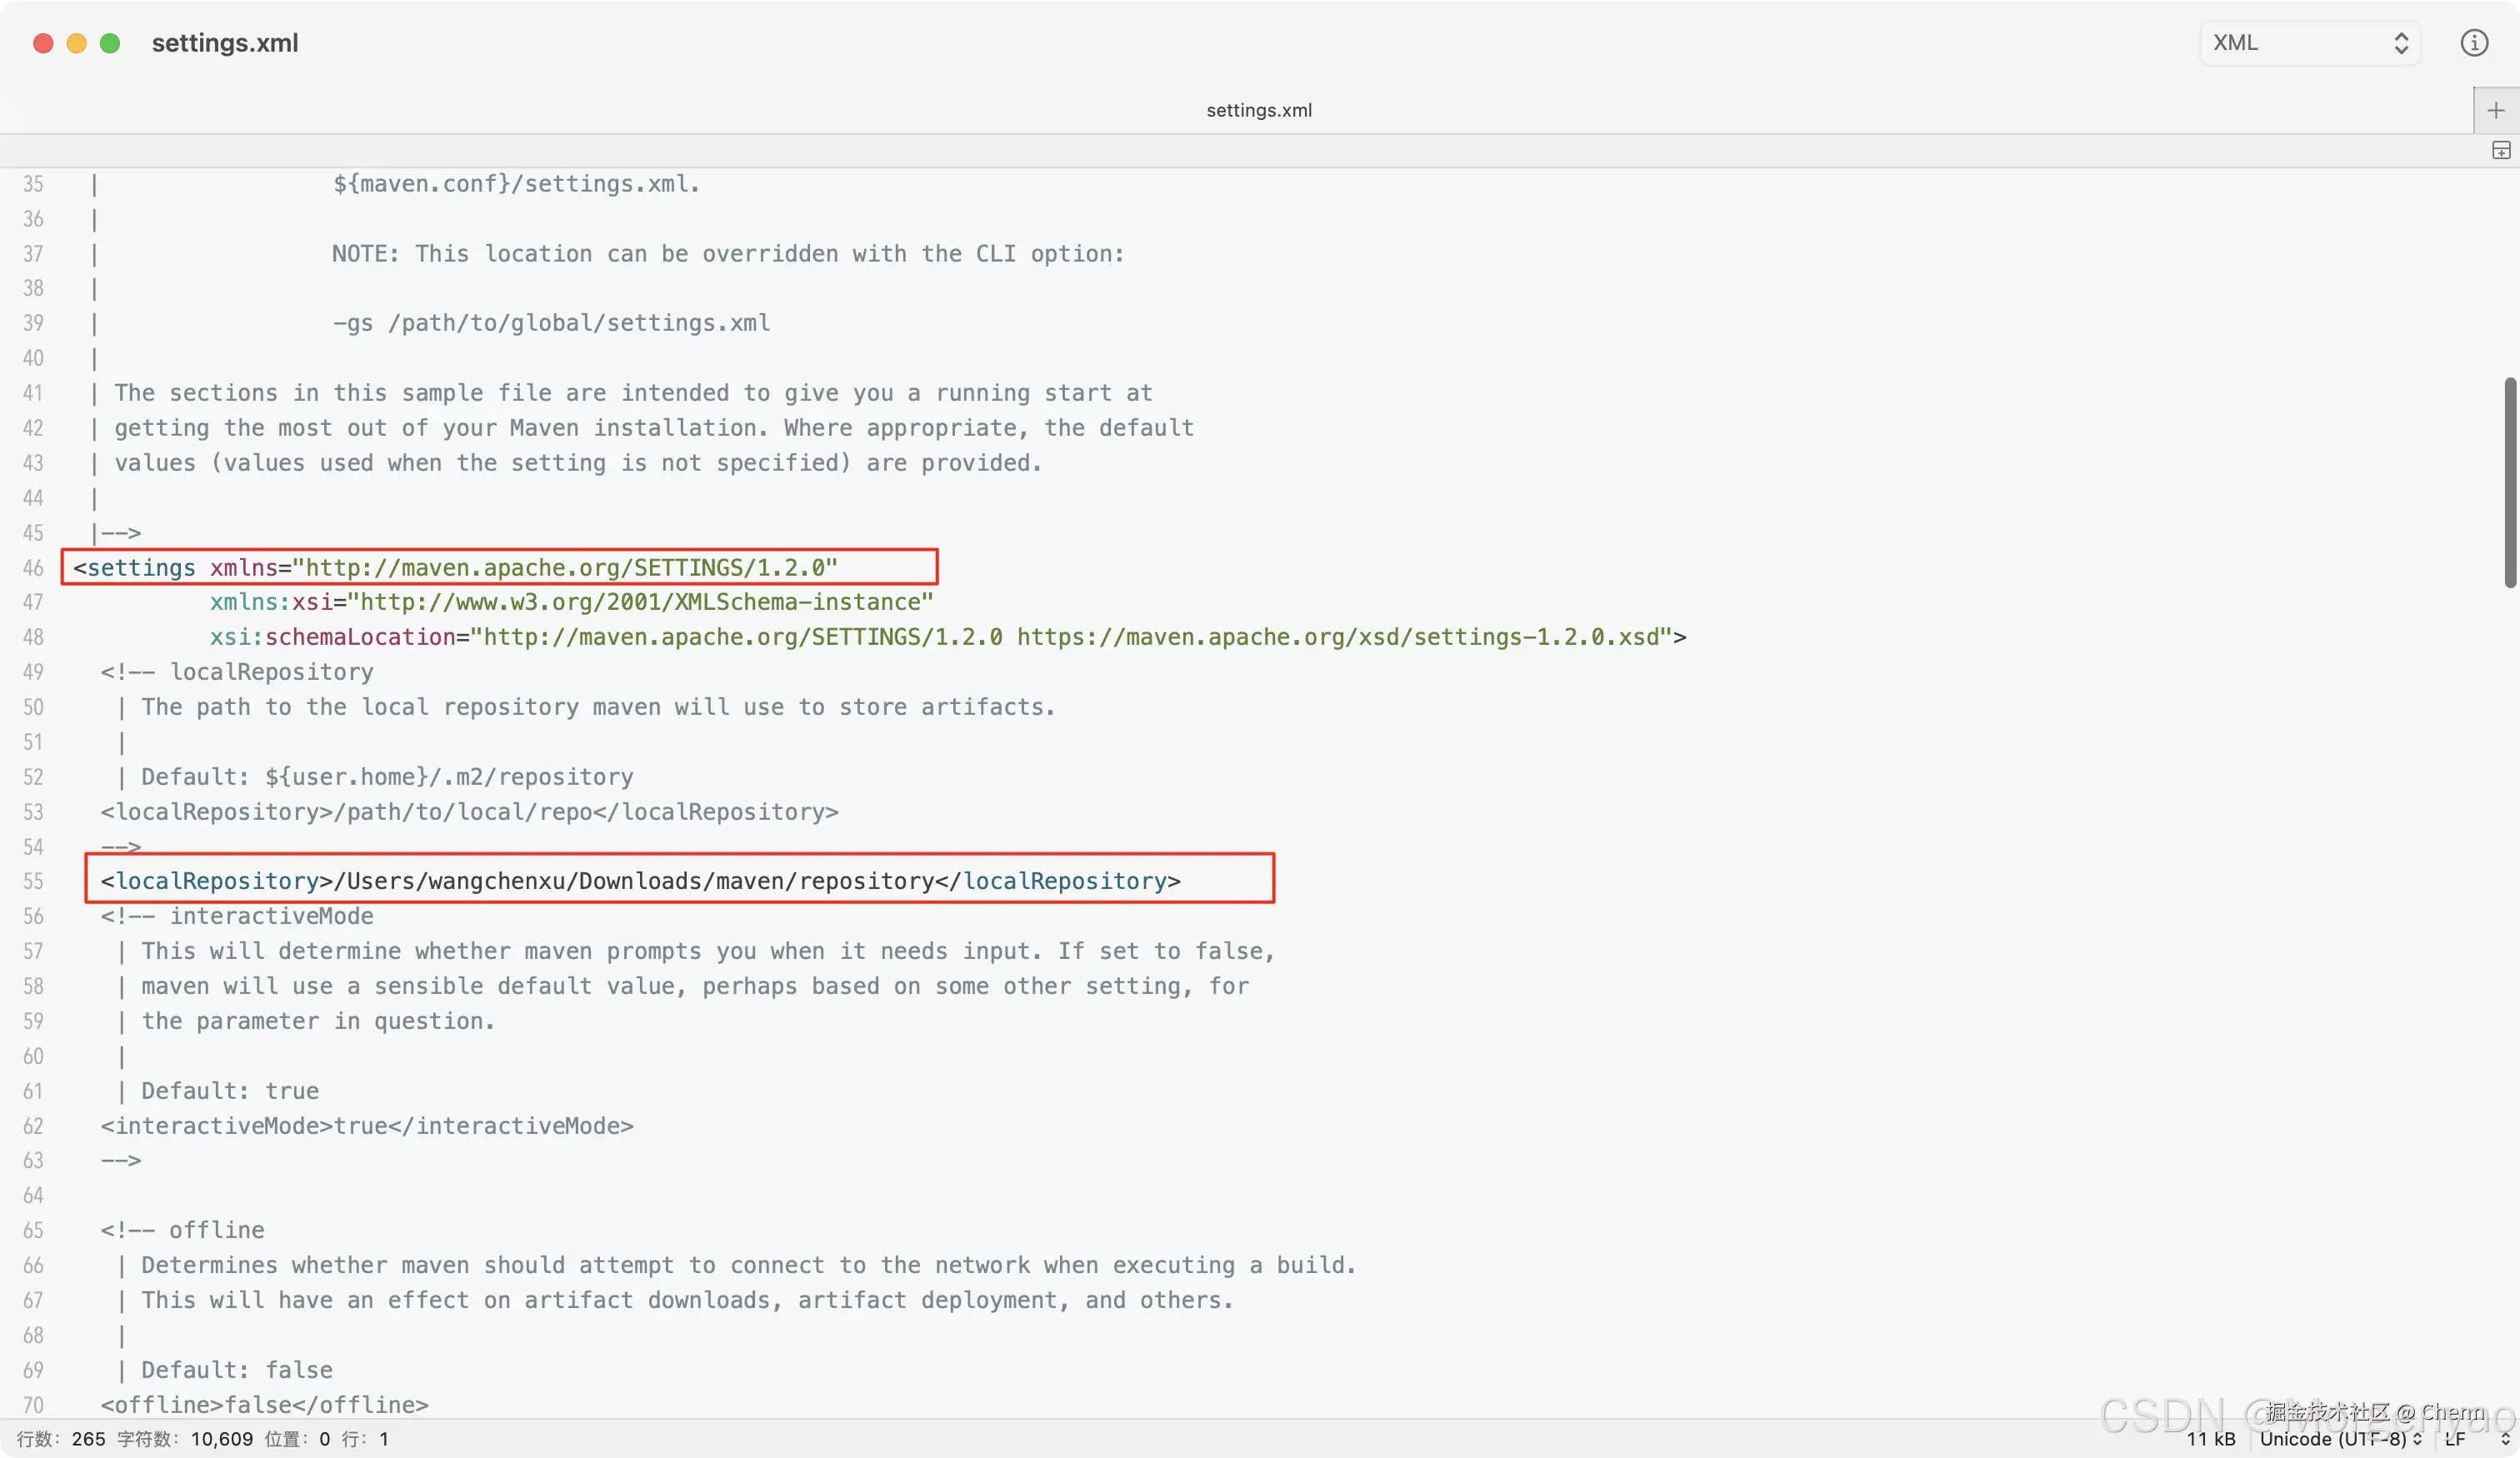Add a new tab with plus icon
This screenshot has height=1458, width=2520.
click(x=2495, y=110)
